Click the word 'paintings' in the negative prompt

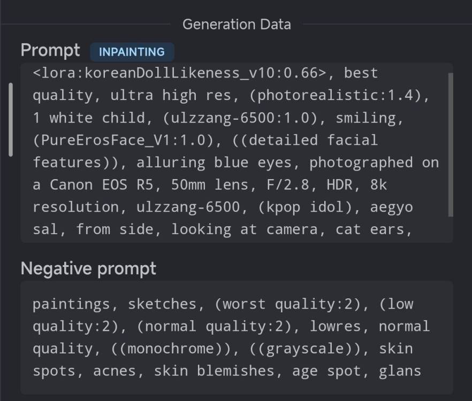click(71, 304)
